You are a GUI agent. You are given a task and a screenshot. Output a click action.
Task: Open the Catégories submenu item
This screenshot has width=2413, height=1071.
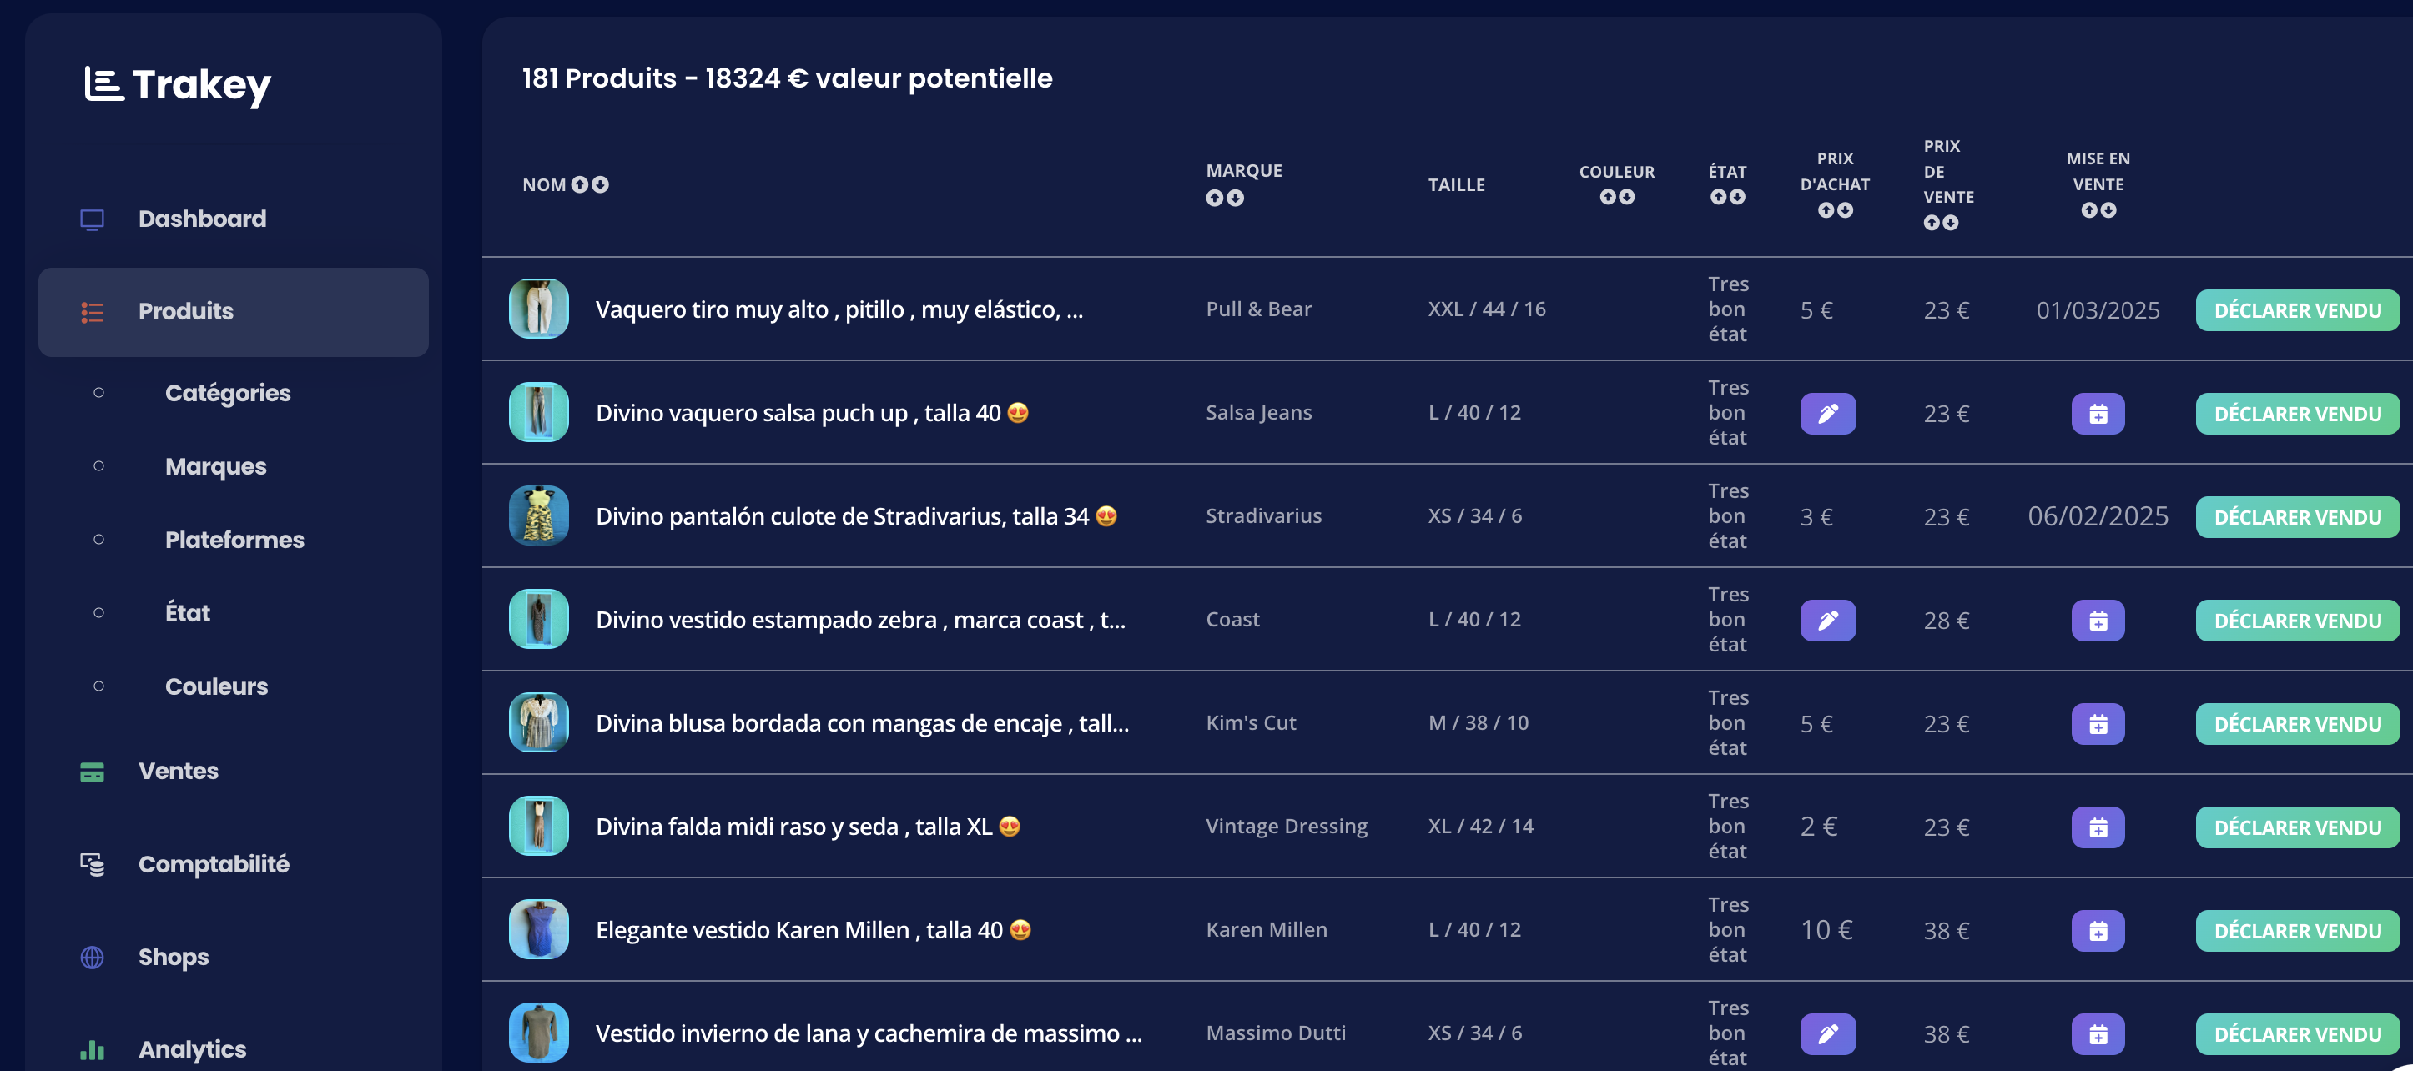click(228, 393)
